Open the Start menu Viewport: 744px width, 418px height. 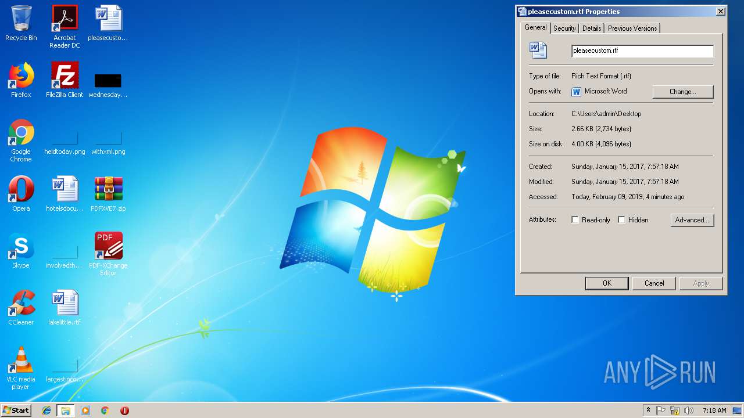(x=16, y=410)
